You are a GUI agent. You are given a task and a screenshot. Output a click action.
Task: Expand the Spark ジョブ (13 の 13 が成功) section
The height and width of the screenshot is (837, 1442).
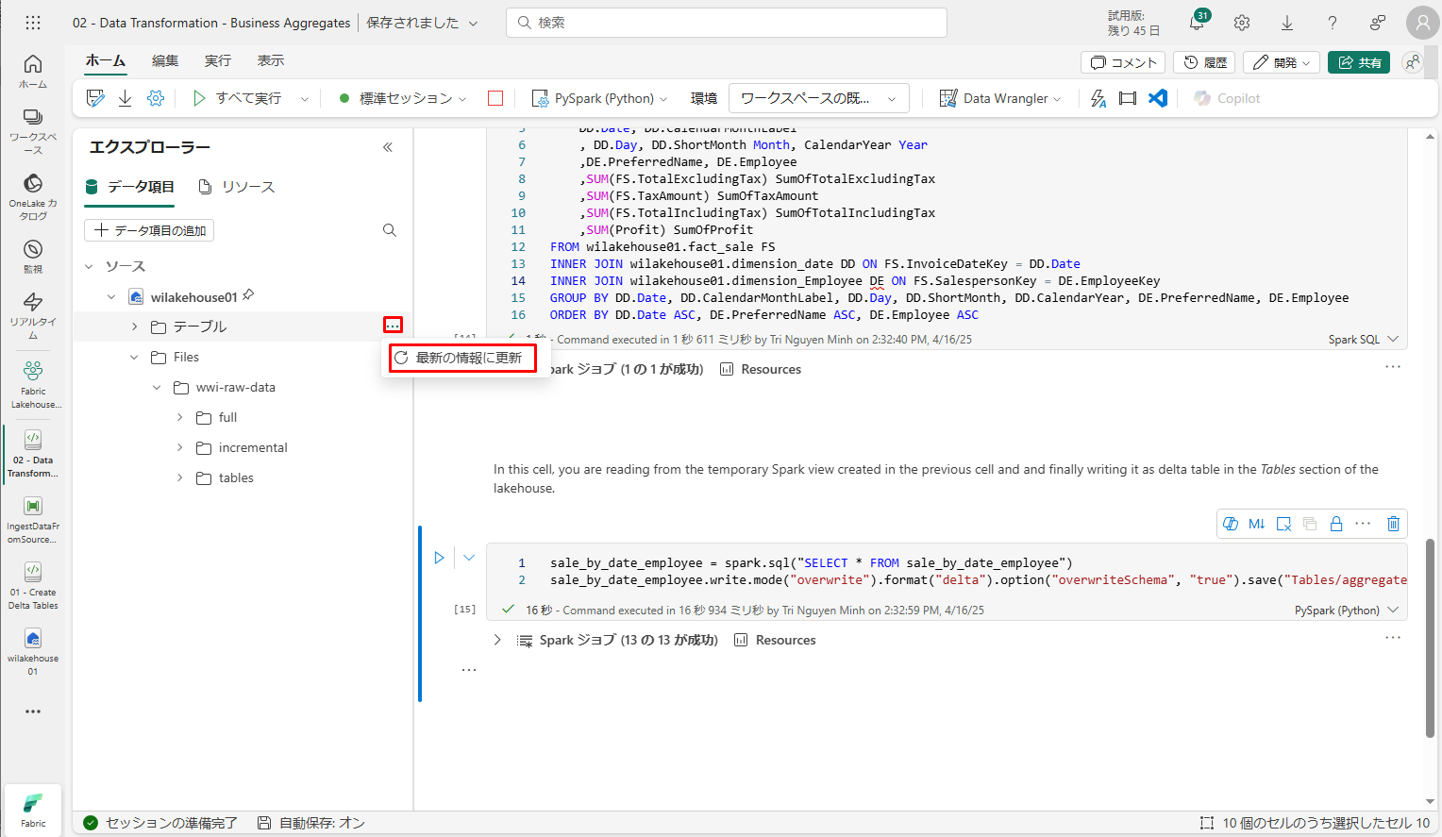pos(497,640)
